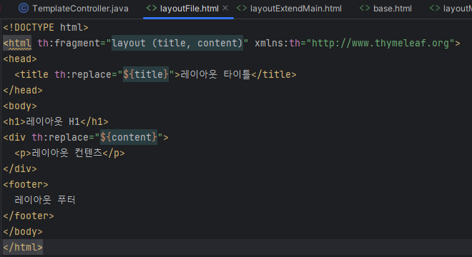
Task: Select the layoutFile.html tab
Action: click(189, 9)
